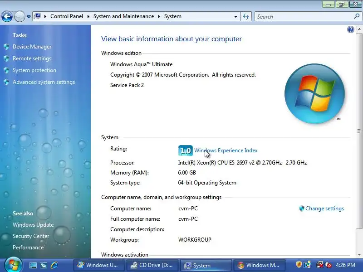Click cvm-PC next to Computer name
363x272 pixels.
tap(188, 209)
